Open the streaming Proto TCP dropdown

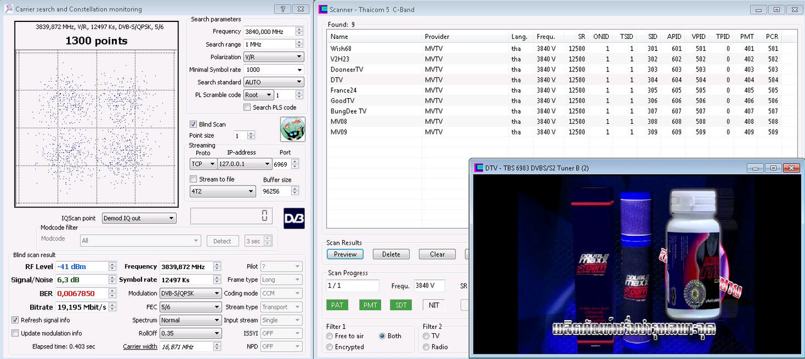pyautogui.click(x=203, y=164)
